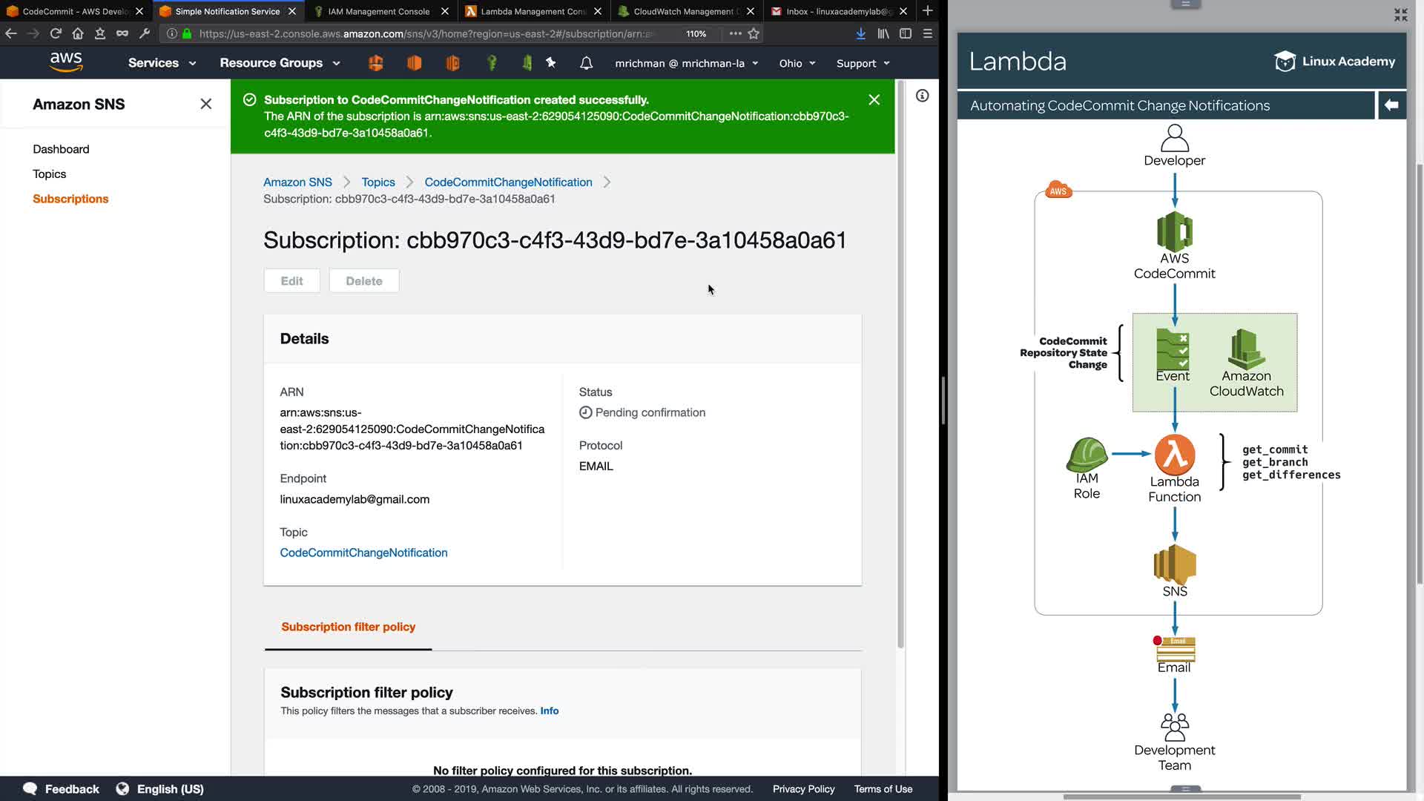Open the browser downloads arrow icon
Screen dimensions: 1424x801
pyautogui.click(x=860, y=33)
